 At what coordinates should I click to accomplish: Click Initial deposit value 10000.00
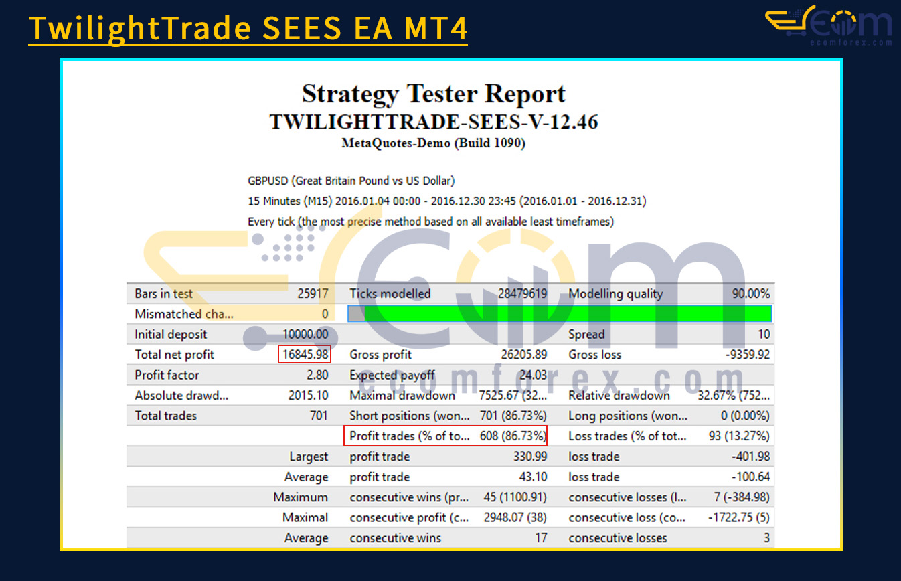pyautogui.click(x=306, y=334)
